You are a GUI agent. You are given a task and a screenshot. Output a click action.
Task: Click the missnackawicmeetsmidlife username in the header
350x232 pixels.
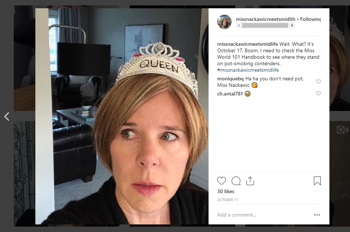265,19
